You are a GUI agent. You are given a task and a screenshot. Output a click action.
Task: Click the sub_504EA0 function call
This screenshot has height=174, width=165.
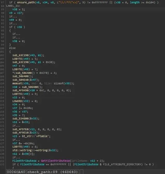pyautogui.click(x=20, y=80)
